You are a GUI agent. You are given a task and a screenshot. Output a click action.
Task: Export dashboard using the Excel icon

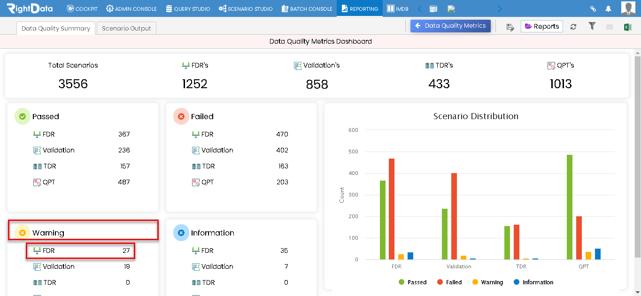[x=627, y=27]
